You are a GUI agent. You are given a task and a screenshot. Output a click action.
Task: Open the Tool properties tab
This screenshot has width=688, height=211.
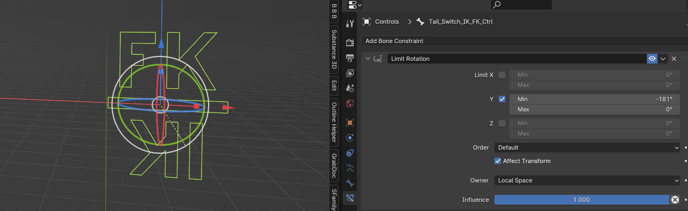pos(350,24)
